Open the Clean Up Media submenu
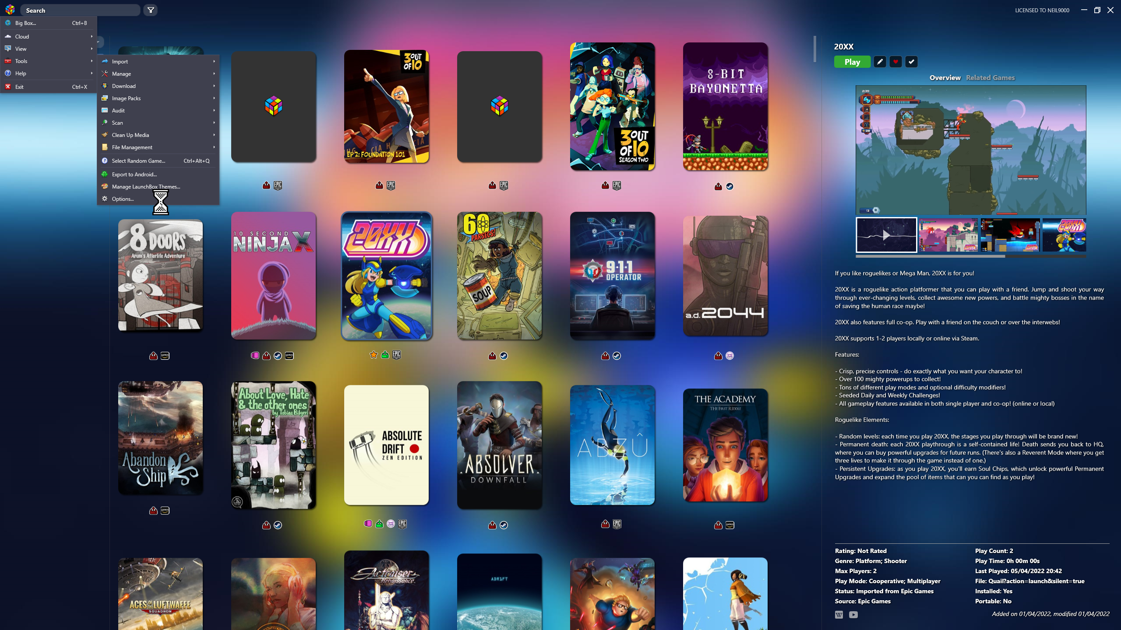 pos(158,135)
